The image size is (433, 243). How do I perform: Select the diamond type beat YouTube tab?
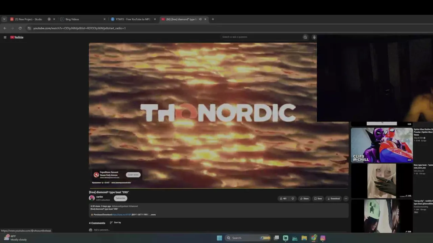click(x=184, y=19)
